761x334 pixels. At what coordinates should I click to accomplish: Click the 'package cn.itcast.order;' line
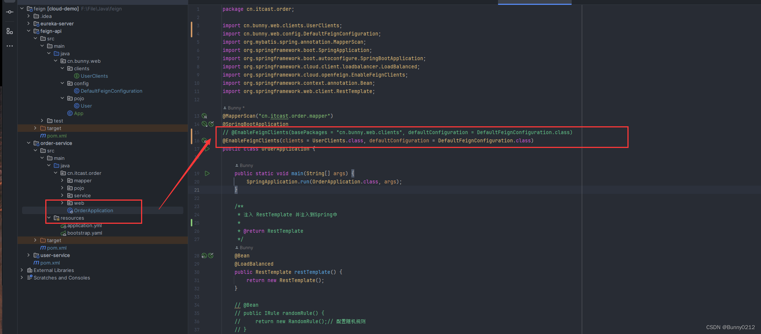[x=259, y=9]
